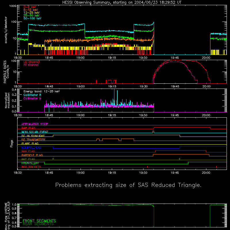
Task: Select the 50-100 keV legend entry
Action: [32, 18]
